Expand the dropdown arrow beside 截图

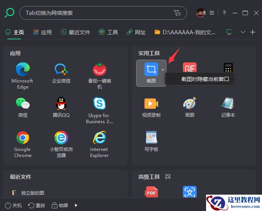[x=163, y=70]
